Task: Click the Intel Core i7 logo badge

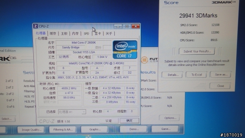Action: [x=125, y=49]
